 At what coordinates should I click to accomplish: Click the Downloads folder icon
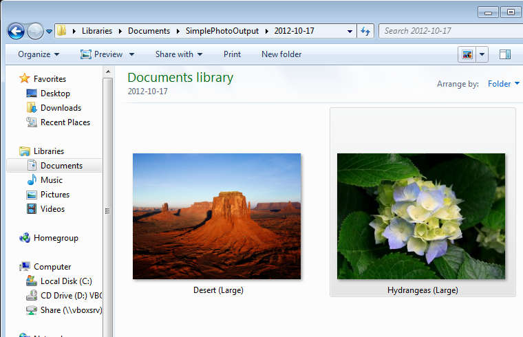(32, 107)
